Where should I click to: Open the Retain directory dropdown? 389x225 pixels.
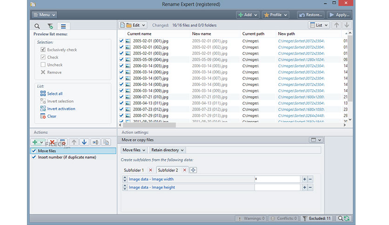[x=168, y=150]
